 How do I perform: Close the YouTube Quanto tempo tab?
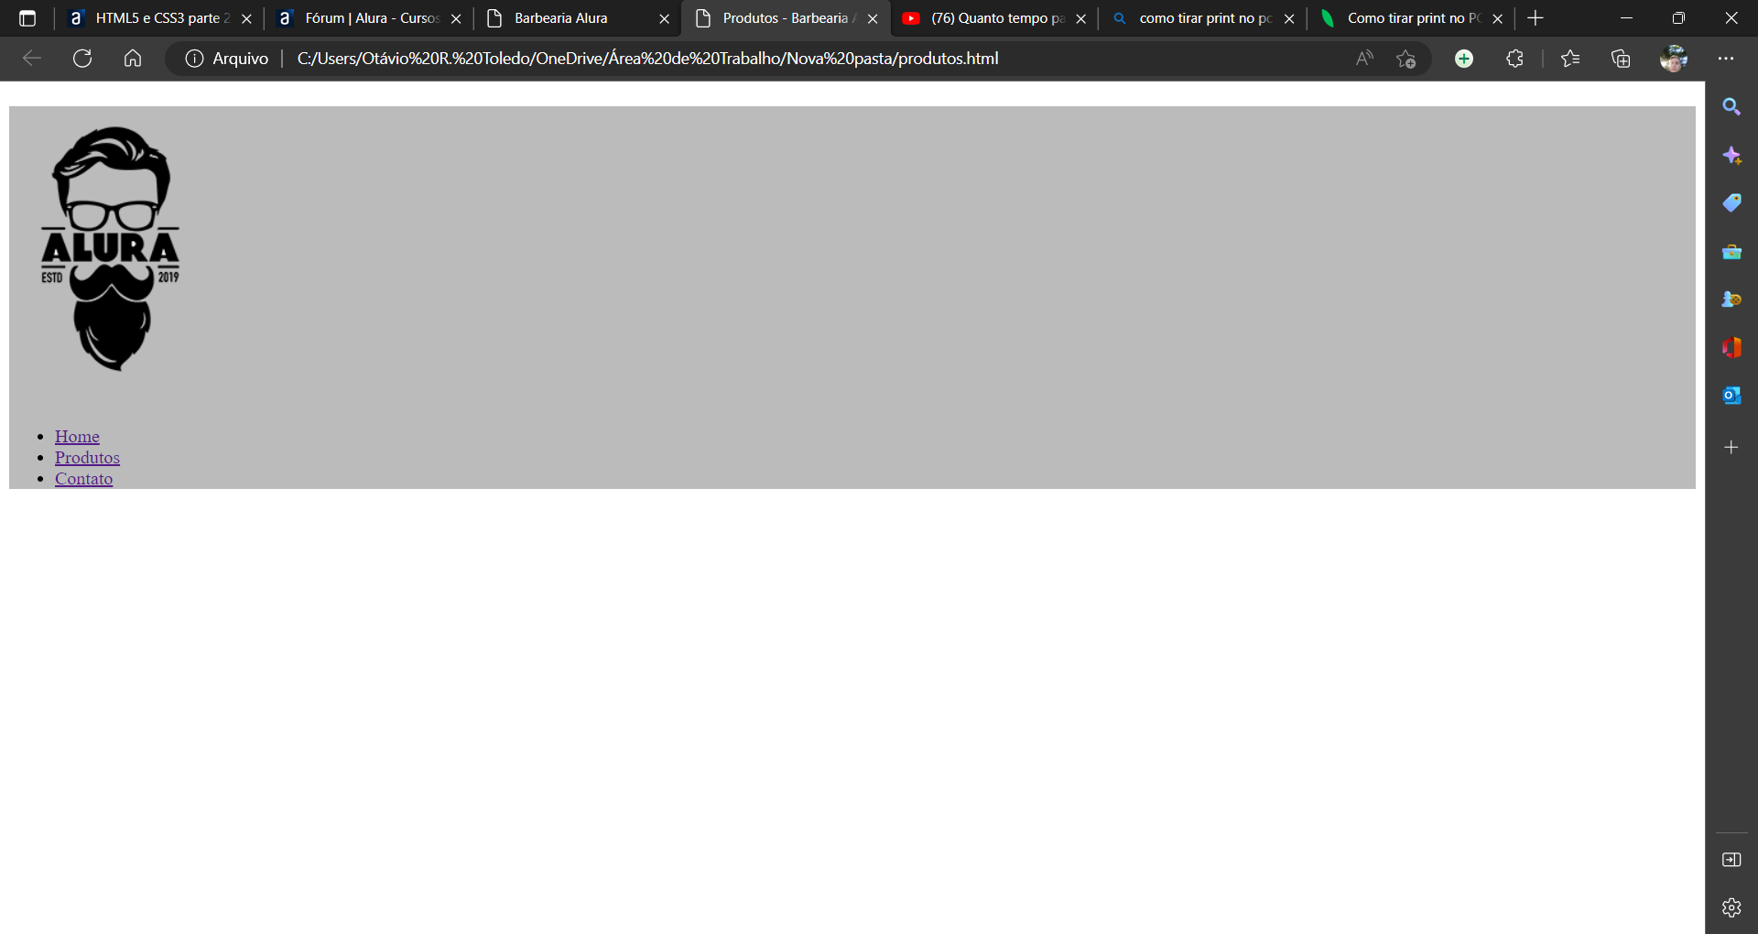pos(1080,18)
